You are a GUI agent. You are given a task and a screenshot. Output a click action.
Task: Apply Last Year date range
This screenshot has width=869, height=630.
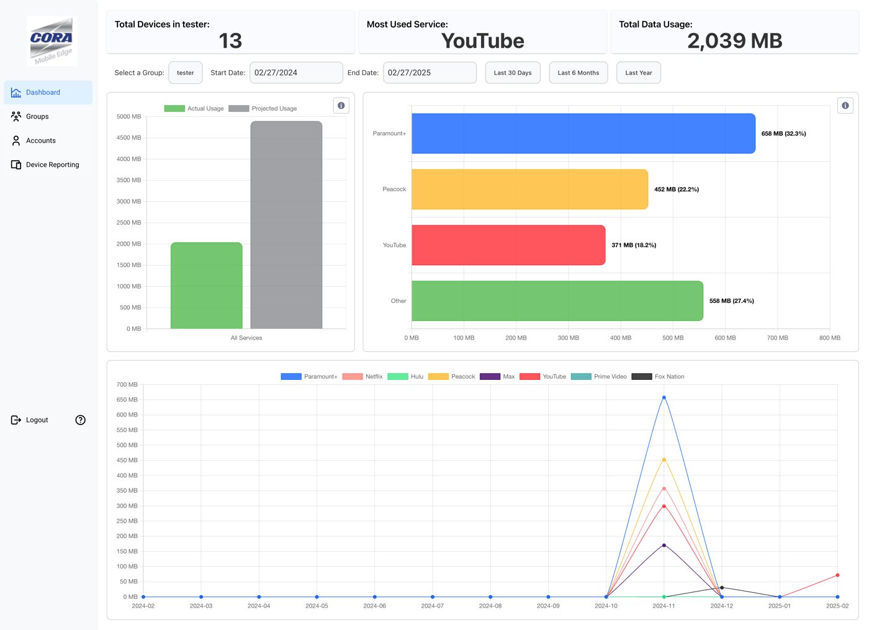click(x=639, y=73)
